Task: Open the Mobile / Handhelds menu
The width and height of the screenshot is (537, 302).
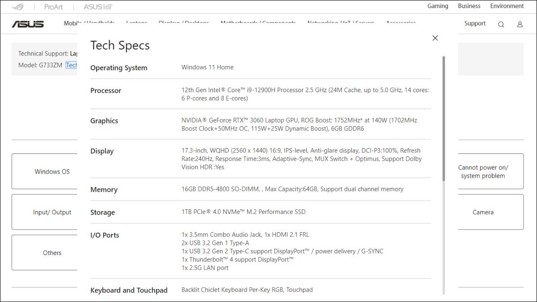Action: pyautogui.click(x=89, y=23)
